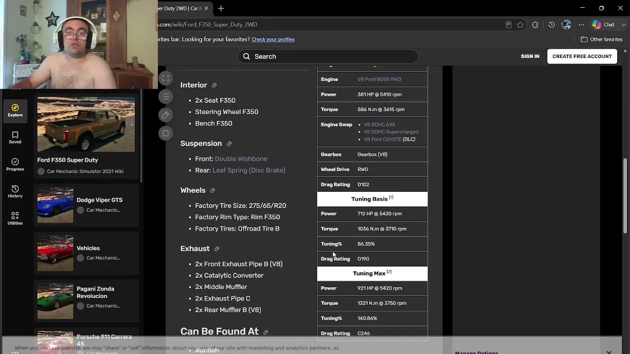Open the Vehicles page thumbnail

(55, 253)
